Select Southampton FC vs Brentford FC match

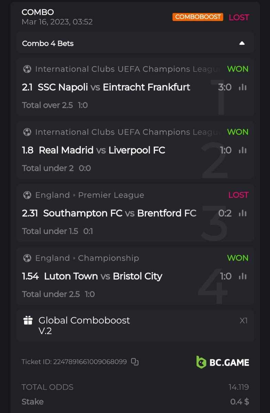(120, 213)
